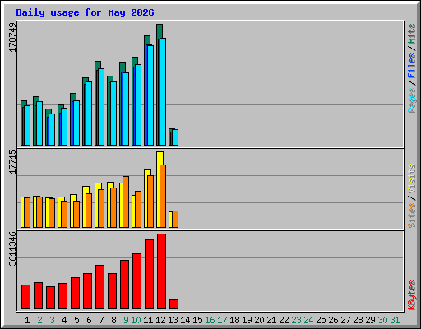Click the cyan Pages bar for day 13
Viewport: 421px width, 329px height.
pos(175,137)
